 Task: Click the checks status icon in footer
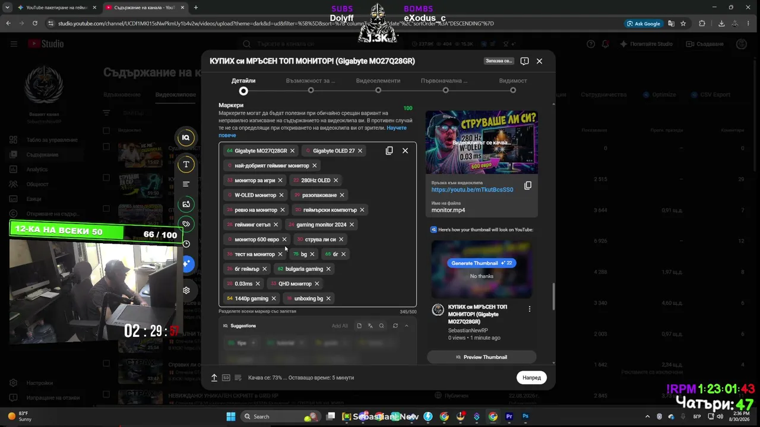point(238,378)
